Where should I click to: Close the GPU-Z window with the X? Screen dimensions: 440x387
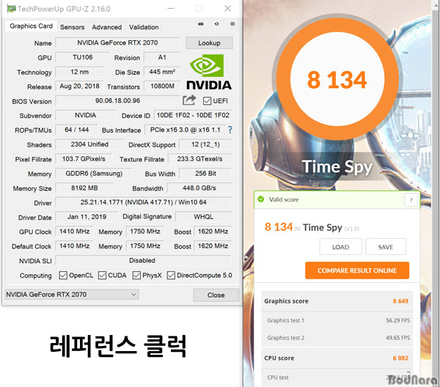pos(228,8)
